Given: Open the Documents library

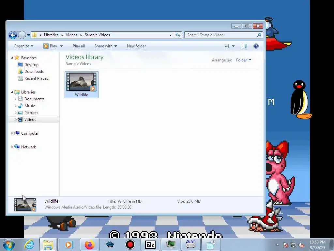Looking at the screenshot, I should point(34,99).
